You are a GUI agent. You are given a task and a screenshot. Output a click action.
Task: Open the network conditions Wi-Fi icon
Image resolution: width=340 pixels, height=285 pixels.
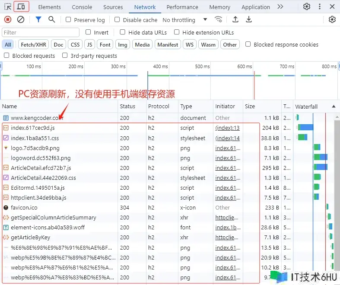pyautogui.click(x=219, y=19)
